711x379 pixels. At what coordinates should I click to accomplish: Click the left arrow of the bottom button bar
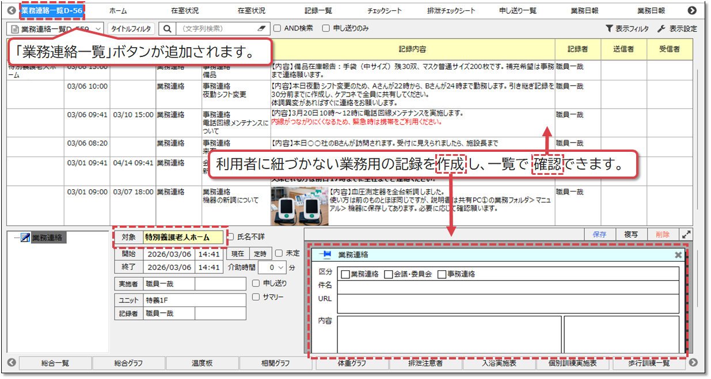12,363
